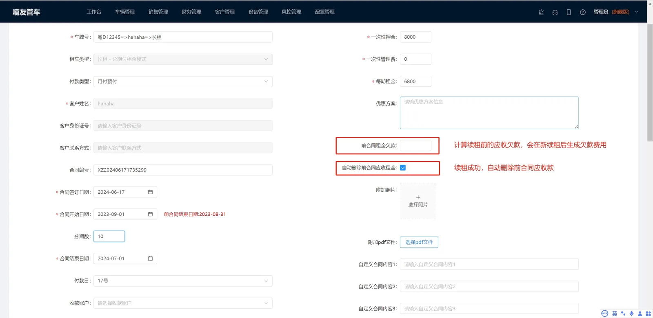
Task: Open the 车辆管理 menu
Action: pos(125,12)
